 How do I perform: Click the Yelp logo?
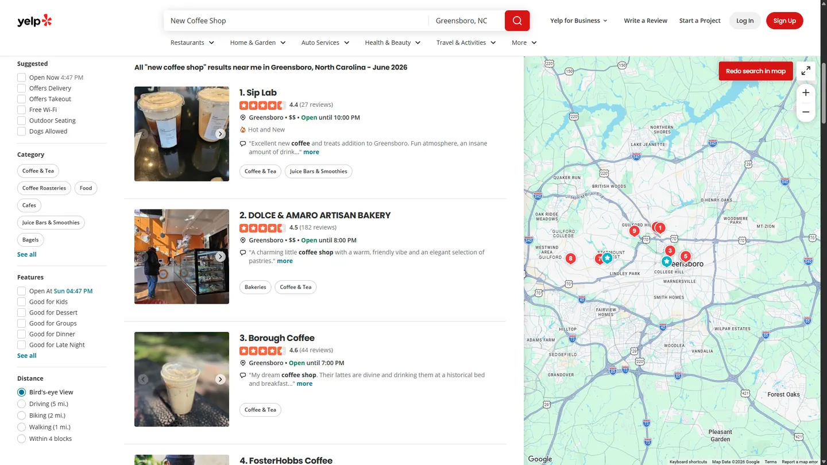(34, 21)
